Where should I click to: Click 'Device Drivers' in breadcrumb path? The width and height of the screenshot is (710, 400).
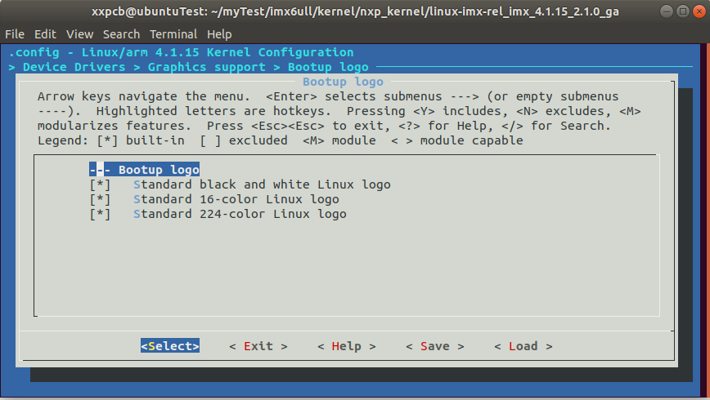click(74, 67)
